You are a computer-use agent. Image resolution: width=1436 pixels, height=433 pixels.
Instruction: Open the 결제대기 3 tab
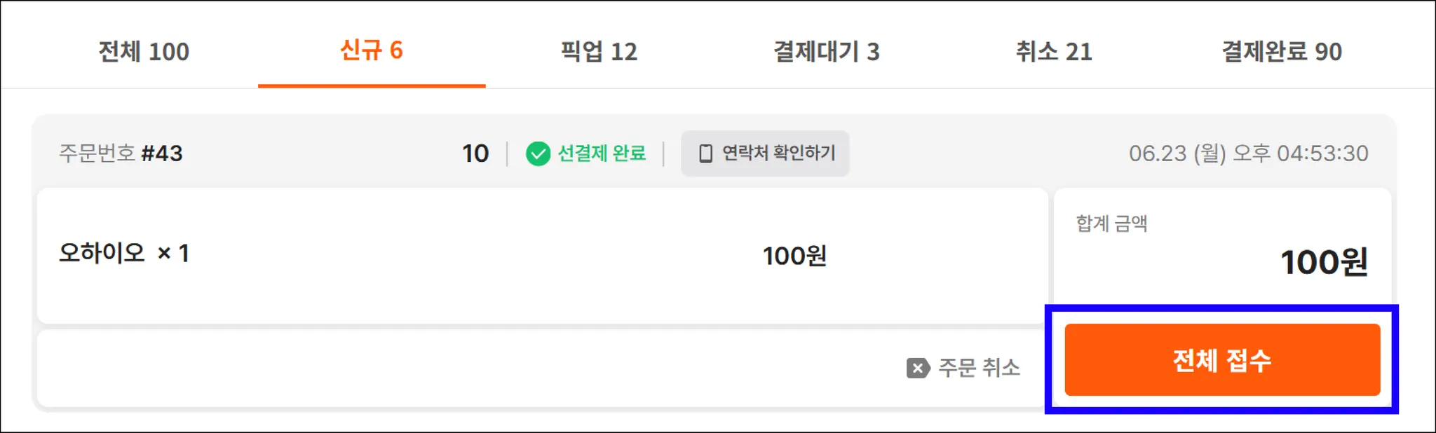(827, 51)
